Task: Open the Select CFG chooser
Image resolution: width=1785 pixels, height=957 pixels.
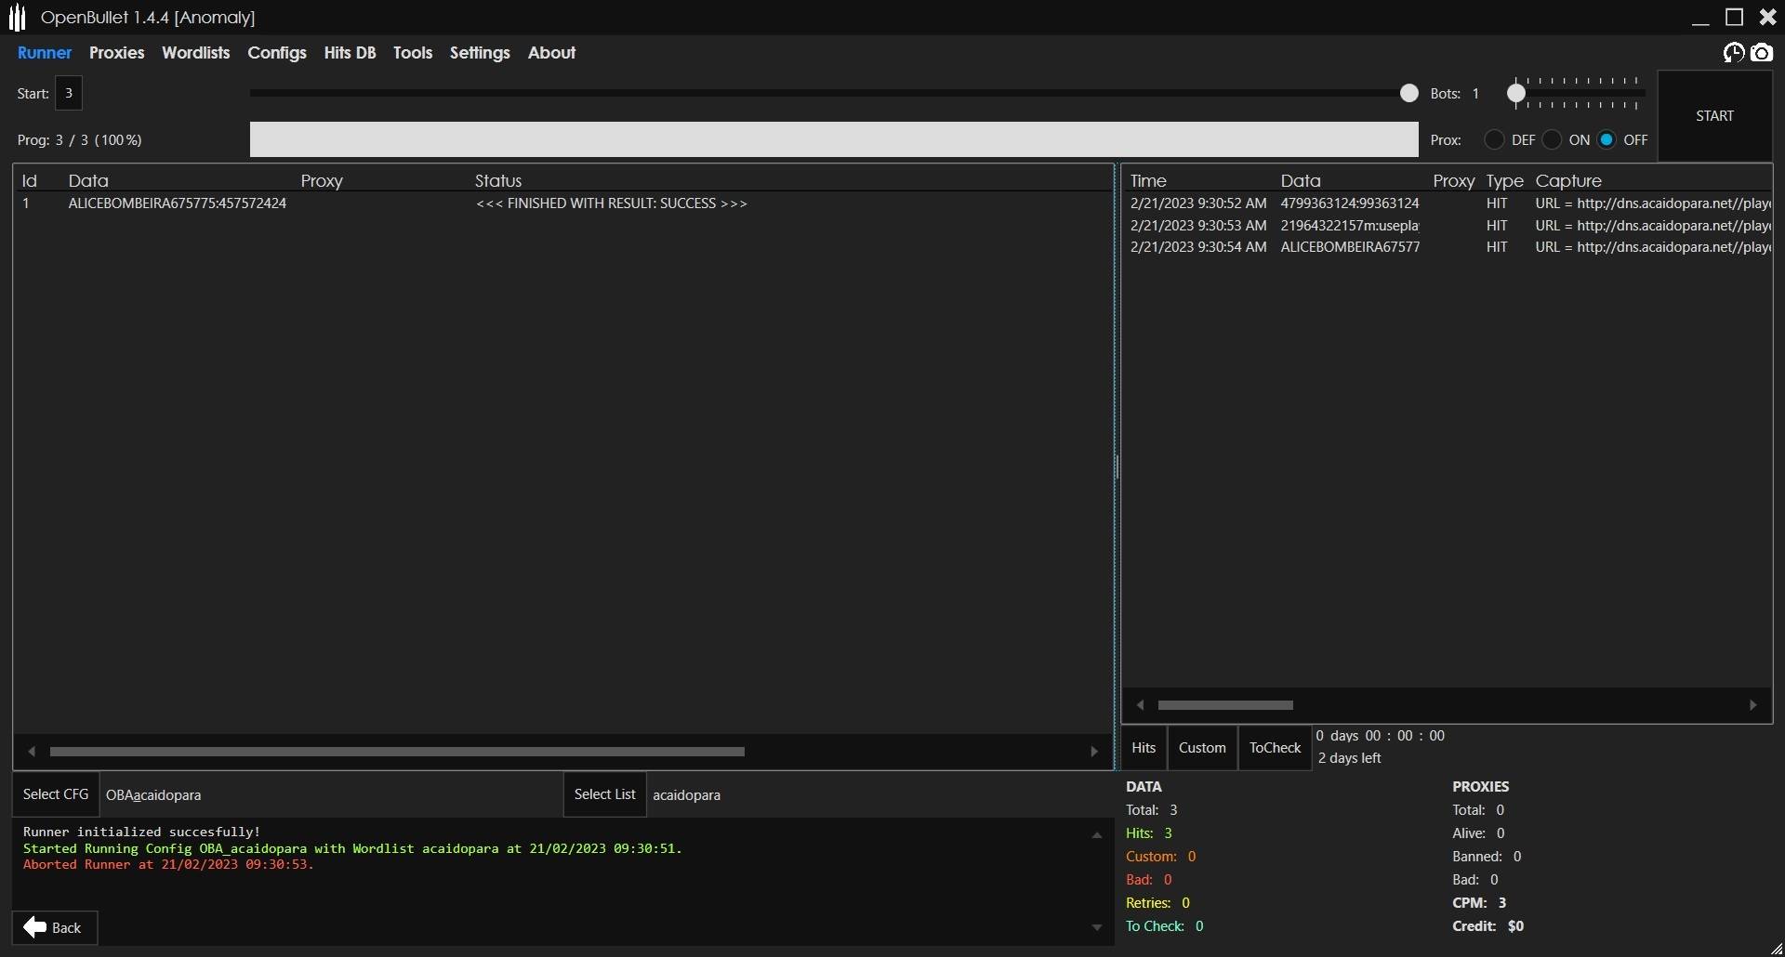Action: (56, 794)
